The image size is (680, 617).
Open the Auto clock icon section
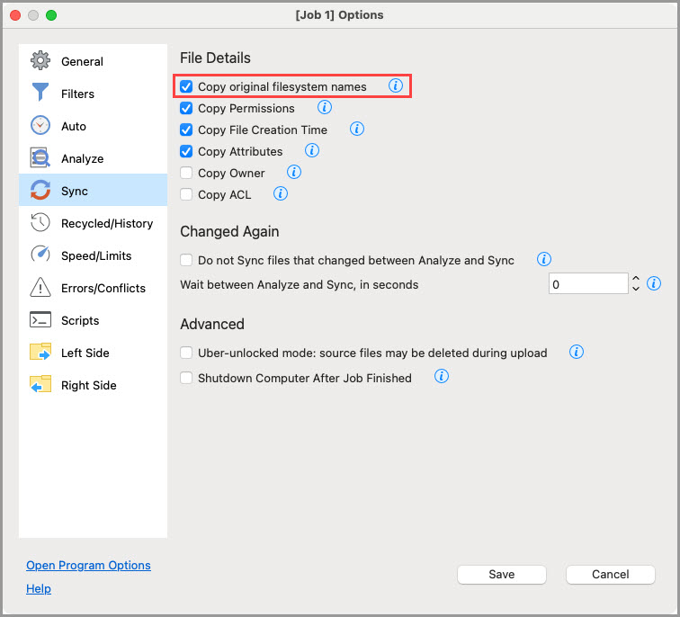click(40, 126)
